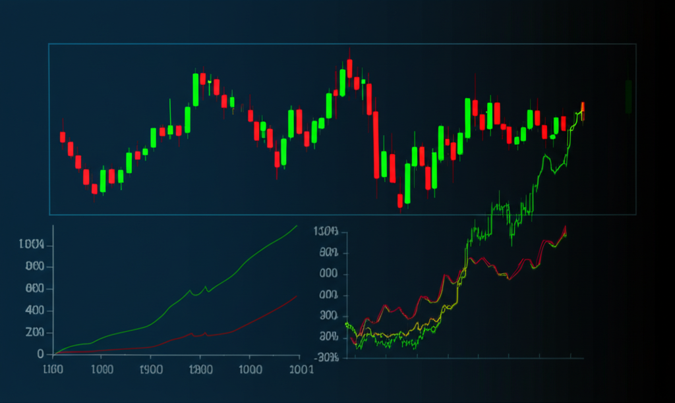This screenshot has height=403, width=675.
Task: Select the "200" y-axis label
Action: tap(34, 333)
